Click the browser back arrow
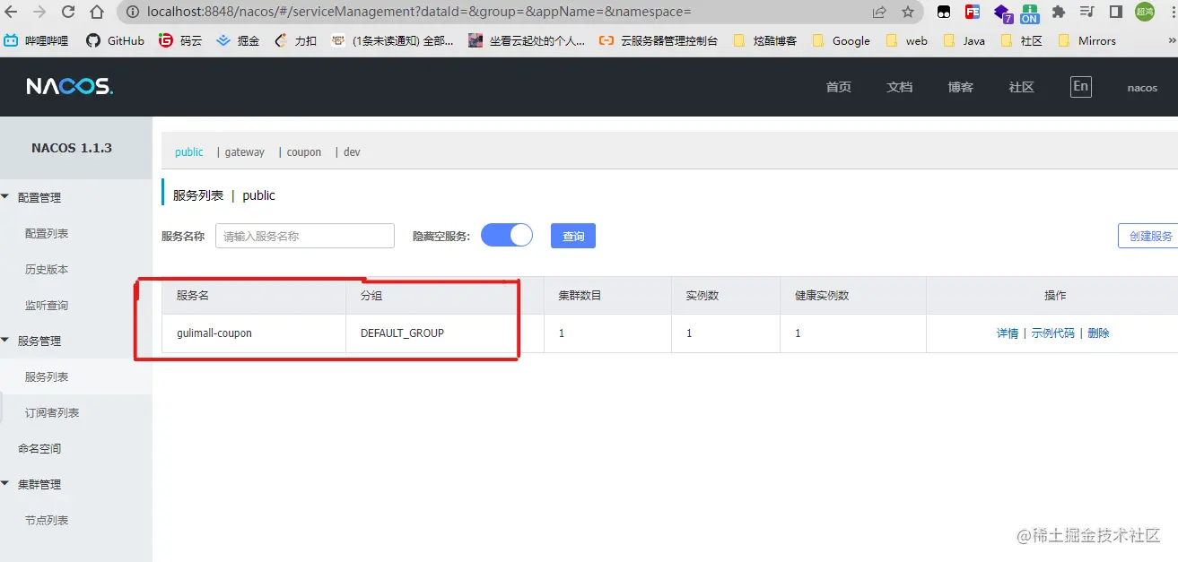The height and width of the screenshot is (562, 1178). tap(13, 13)
